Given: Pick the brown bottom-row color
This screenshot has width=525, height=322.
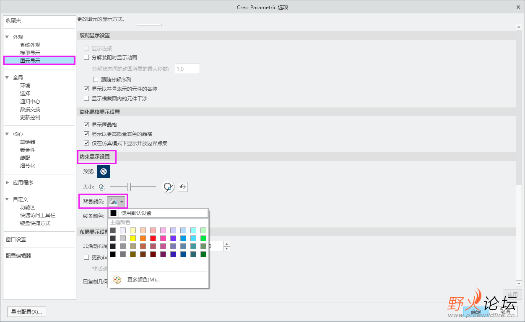Looking at the screenshot, I should click(143, 254).
